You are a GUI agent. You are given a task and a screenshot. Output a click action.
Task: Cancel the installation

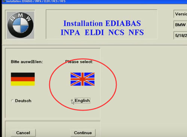pyautogui.click(x=23, y=133)
